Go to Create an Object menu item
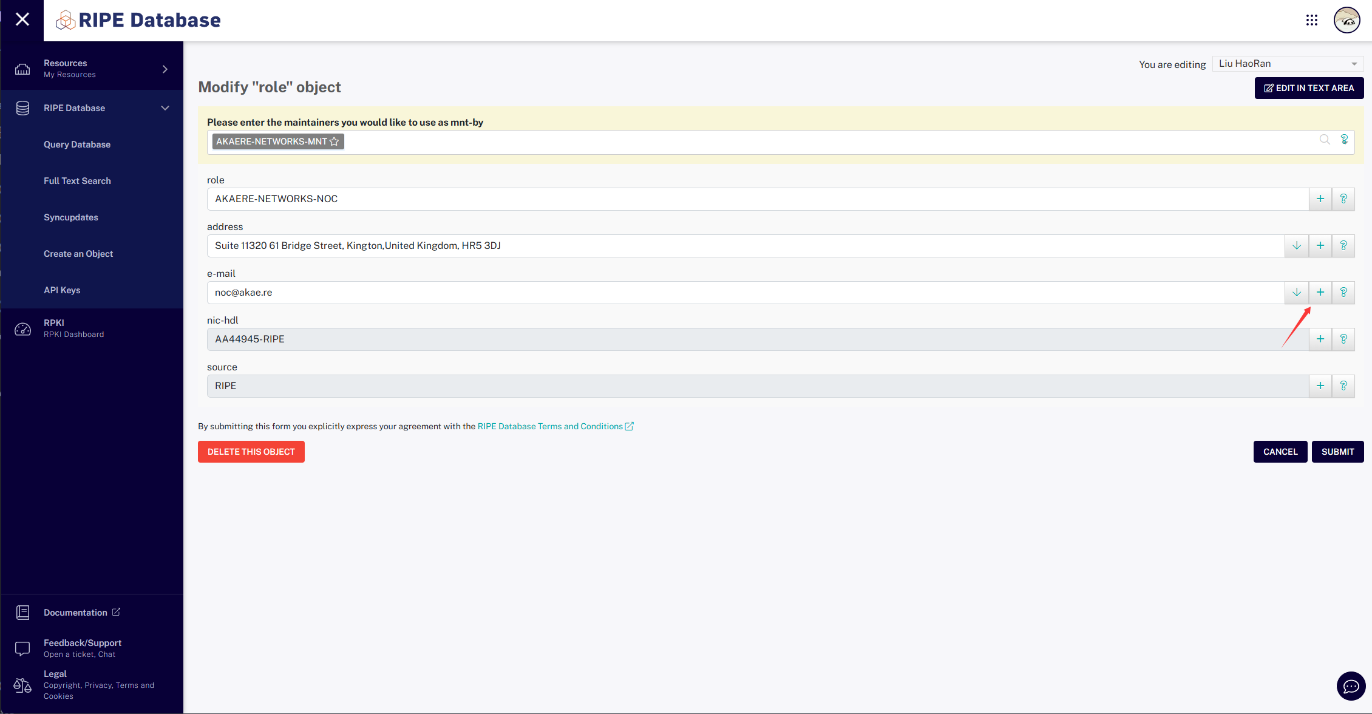This screenshot has width=1372, height=714. (x=78, y=254)
